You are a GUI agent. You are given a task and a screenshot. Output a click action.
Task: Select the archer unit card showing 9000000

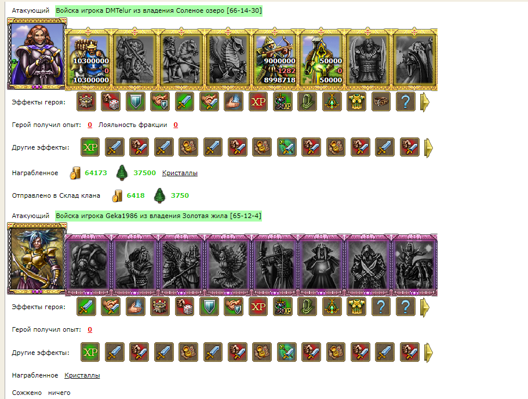275,60
